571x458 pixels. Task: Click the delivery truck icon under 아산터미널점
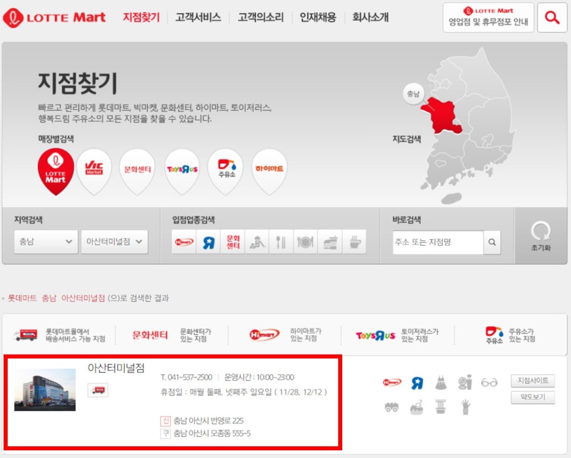(98, 390)
